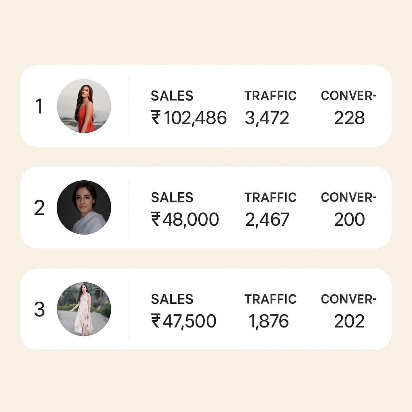Screen dimensions: 412x412
Task: Select the rank number 3 label
Action: pos(40,309)
